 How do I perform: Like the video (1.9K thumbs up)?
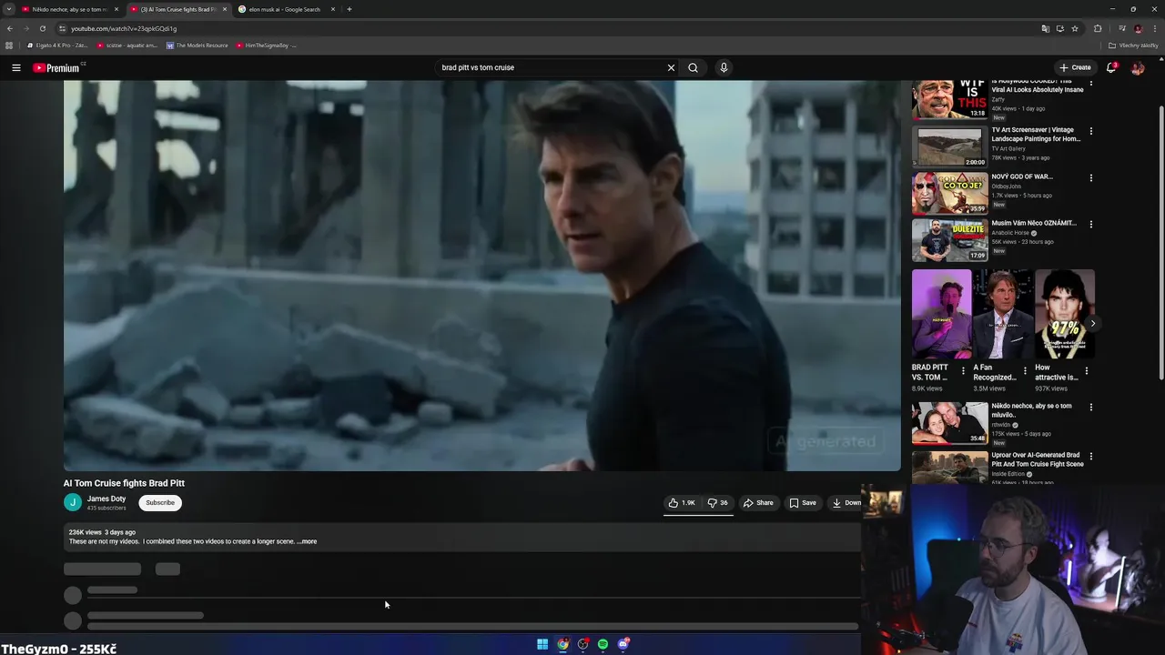coord(682,502)
